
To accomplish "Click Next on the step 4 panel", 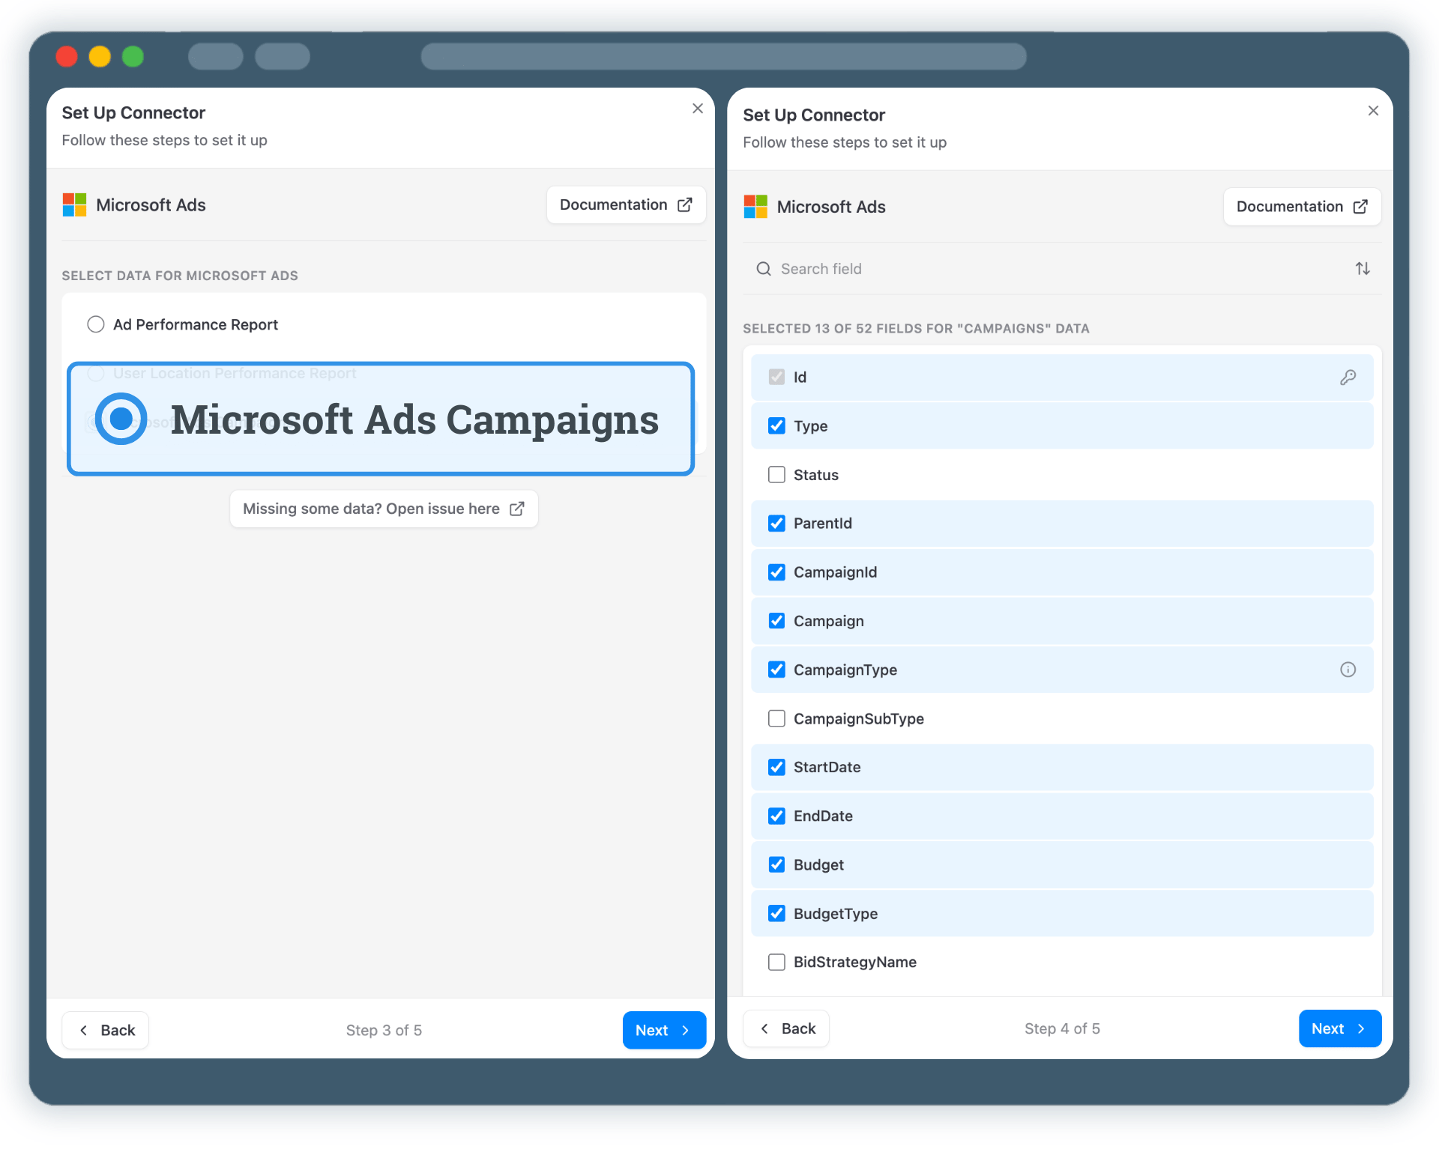I will (x=1339, y=1028).
